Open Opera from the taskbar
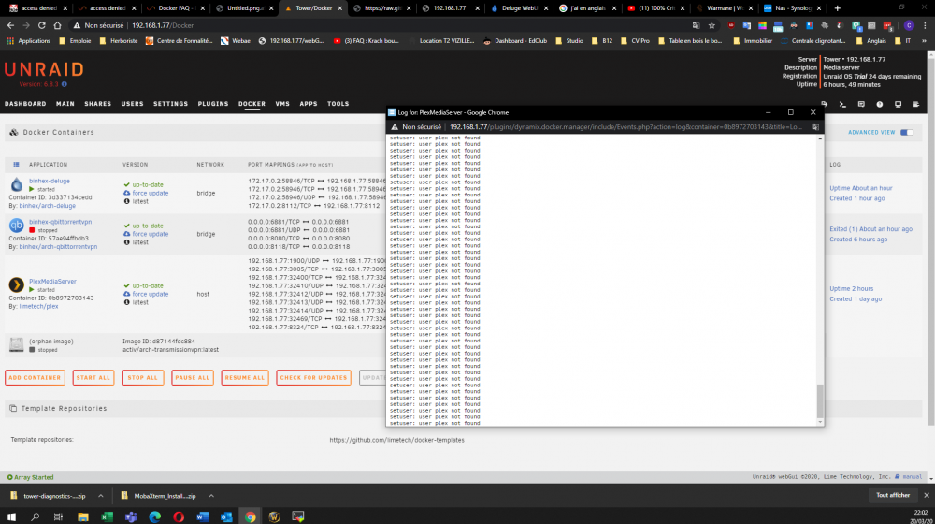The image size is (935, 524). pos(179,517)
